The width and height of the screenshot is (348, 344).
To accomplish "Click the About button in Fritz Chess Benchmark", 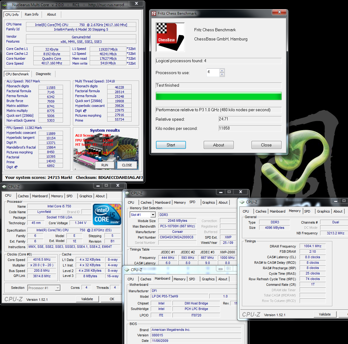I will click(218, 145).
